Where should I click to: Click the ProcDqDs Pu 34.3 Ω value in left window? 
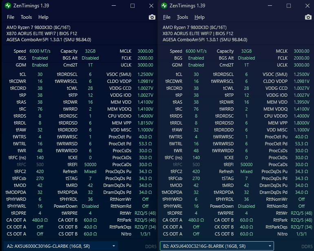point(145,171)
